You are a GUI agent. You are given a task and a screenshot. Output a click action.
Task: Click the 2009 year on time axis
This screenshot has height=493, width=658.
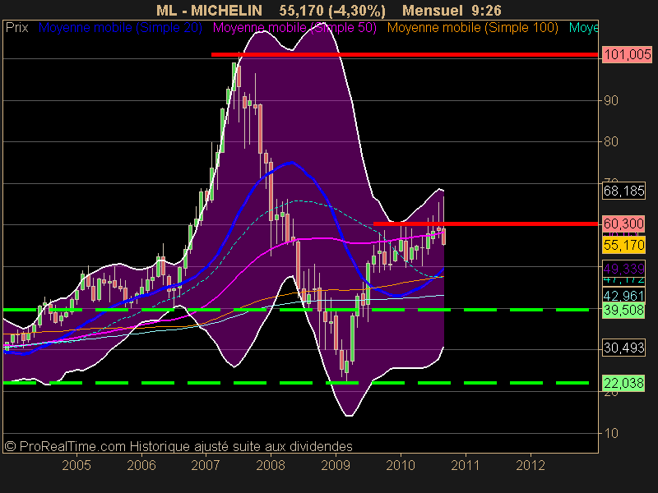336,465
